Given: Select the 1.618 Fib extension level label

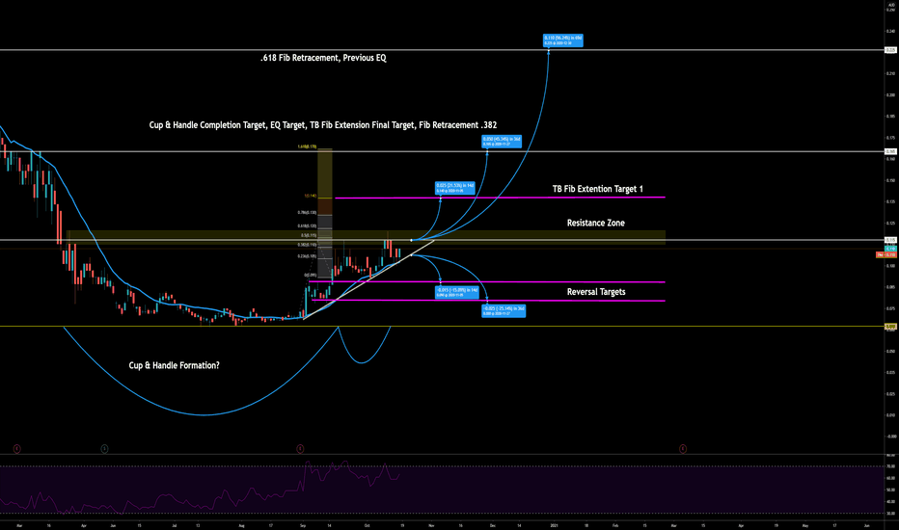Looking at the screenshot, I should (307, 146).
